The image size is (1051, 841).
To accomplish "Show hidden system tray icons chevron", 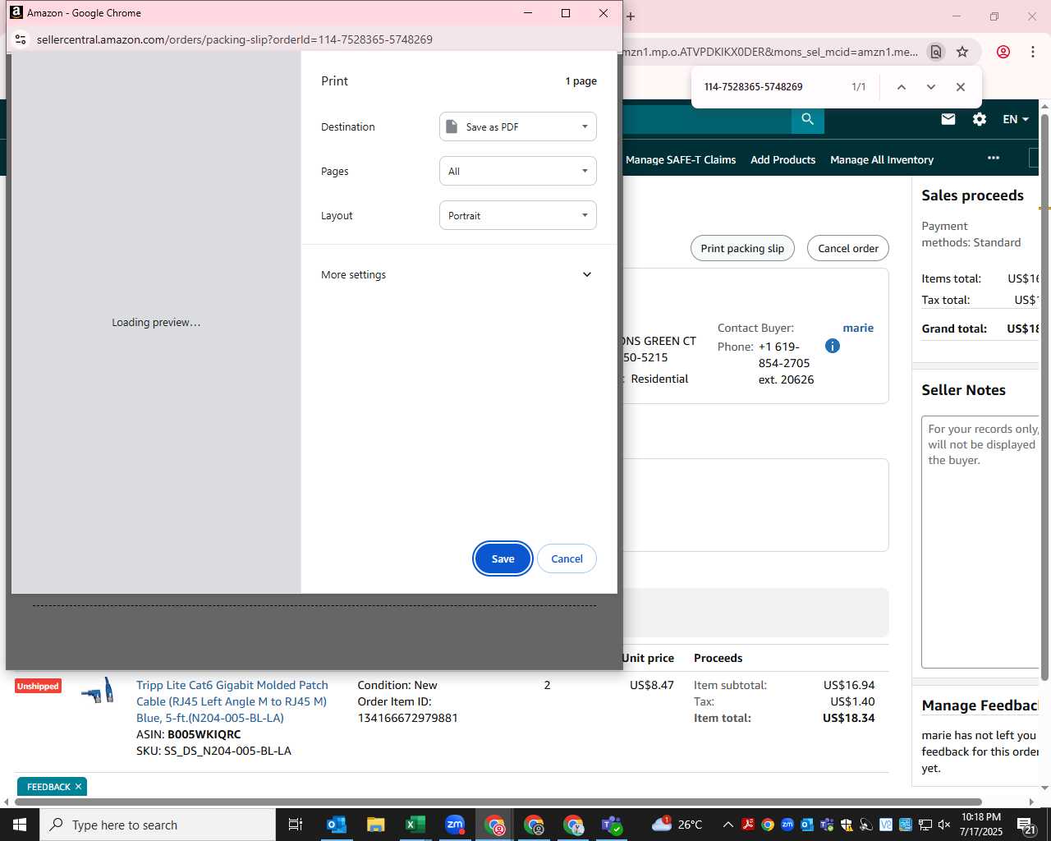I will (x=728, y=825).
